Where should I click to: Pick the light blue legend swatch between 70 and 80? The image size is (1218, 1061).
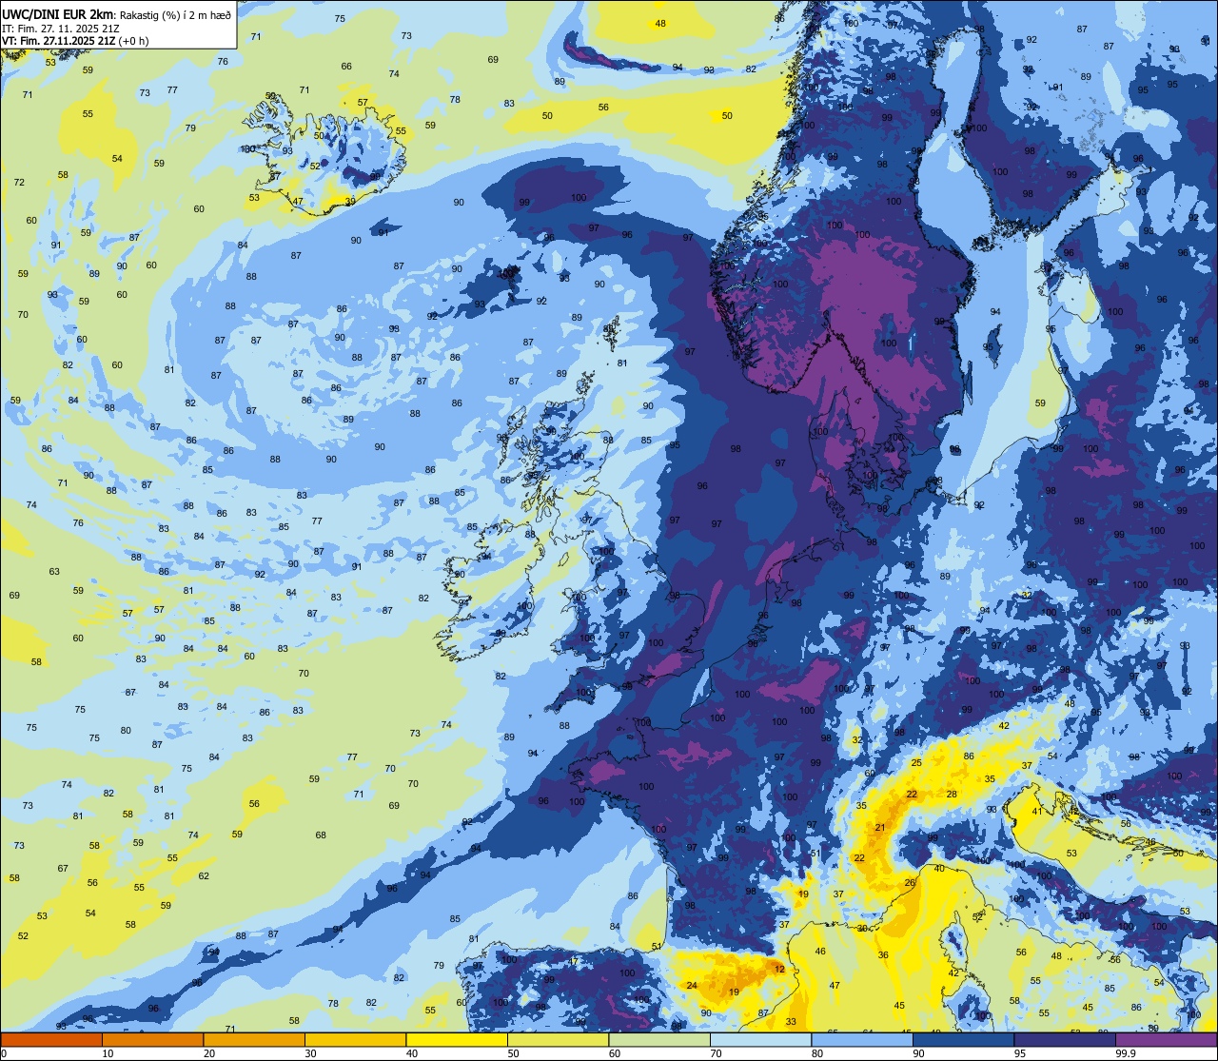(760, 1039)
